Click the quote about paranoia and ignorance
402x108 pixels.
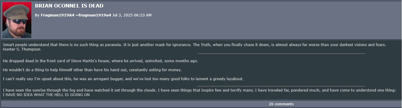[x=194, y=45]
